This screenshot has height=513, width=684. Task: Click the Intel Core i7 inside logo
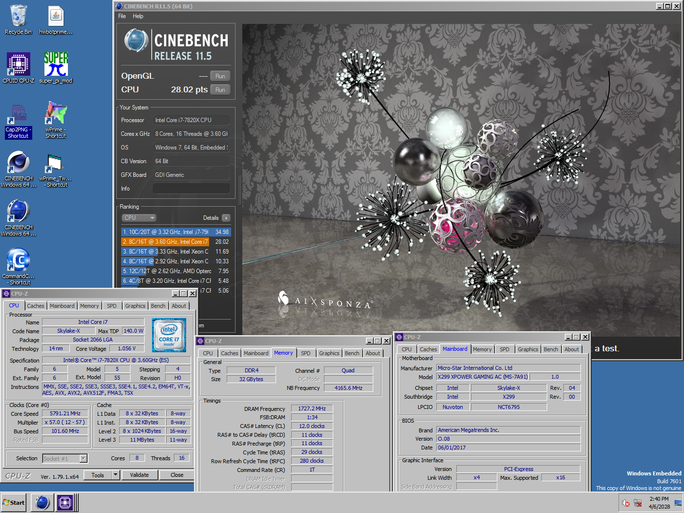click(169, 335)
